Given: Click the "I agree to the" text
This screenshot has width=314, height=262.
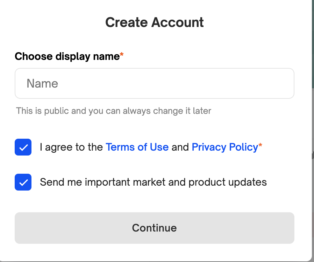Looking at the screenshot, I should coord(71,147).
